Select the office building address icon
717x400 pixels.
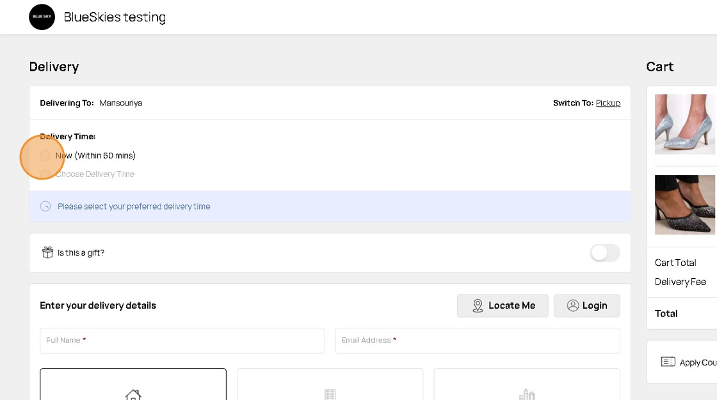330,394
